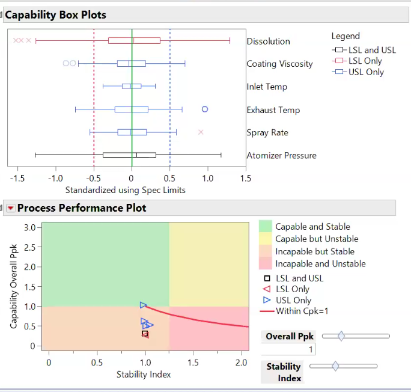Click the Overall Ppk value field

coord(288,349)
